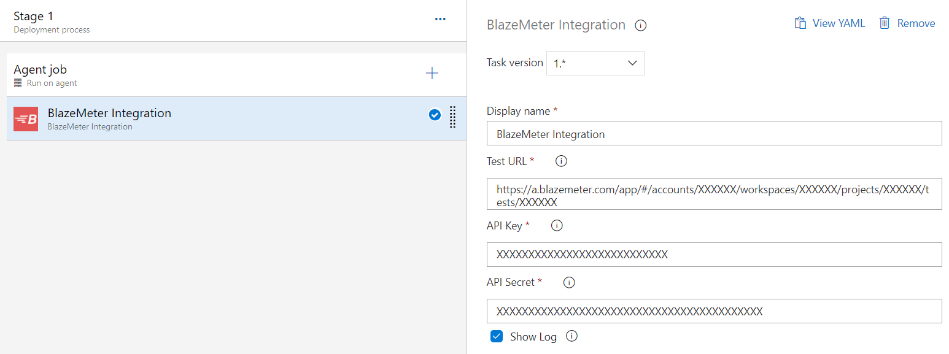Open the Stage 1 more options ellipsis
The width and height of the screenshot is (949, 354).
click(440, 19)
